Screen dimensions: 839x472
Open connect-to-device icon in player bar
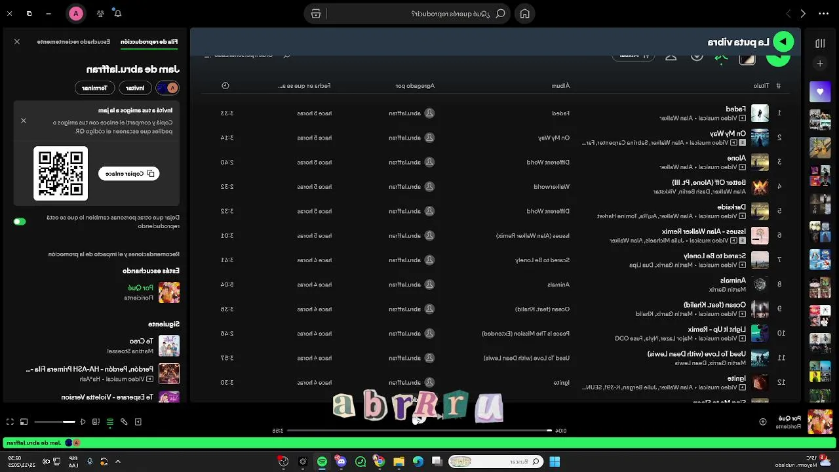96,422
